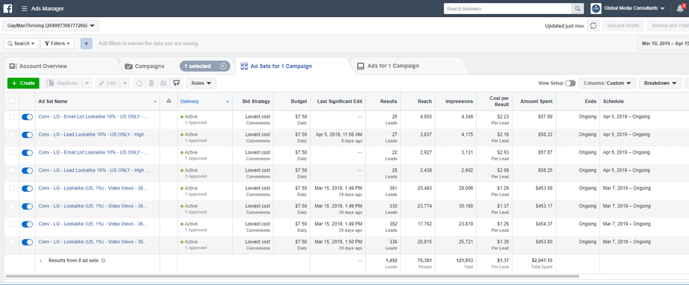Screen dimensions: 689x285
Task: Open the Breakdown dropdown
Action: tap(660, 83)
